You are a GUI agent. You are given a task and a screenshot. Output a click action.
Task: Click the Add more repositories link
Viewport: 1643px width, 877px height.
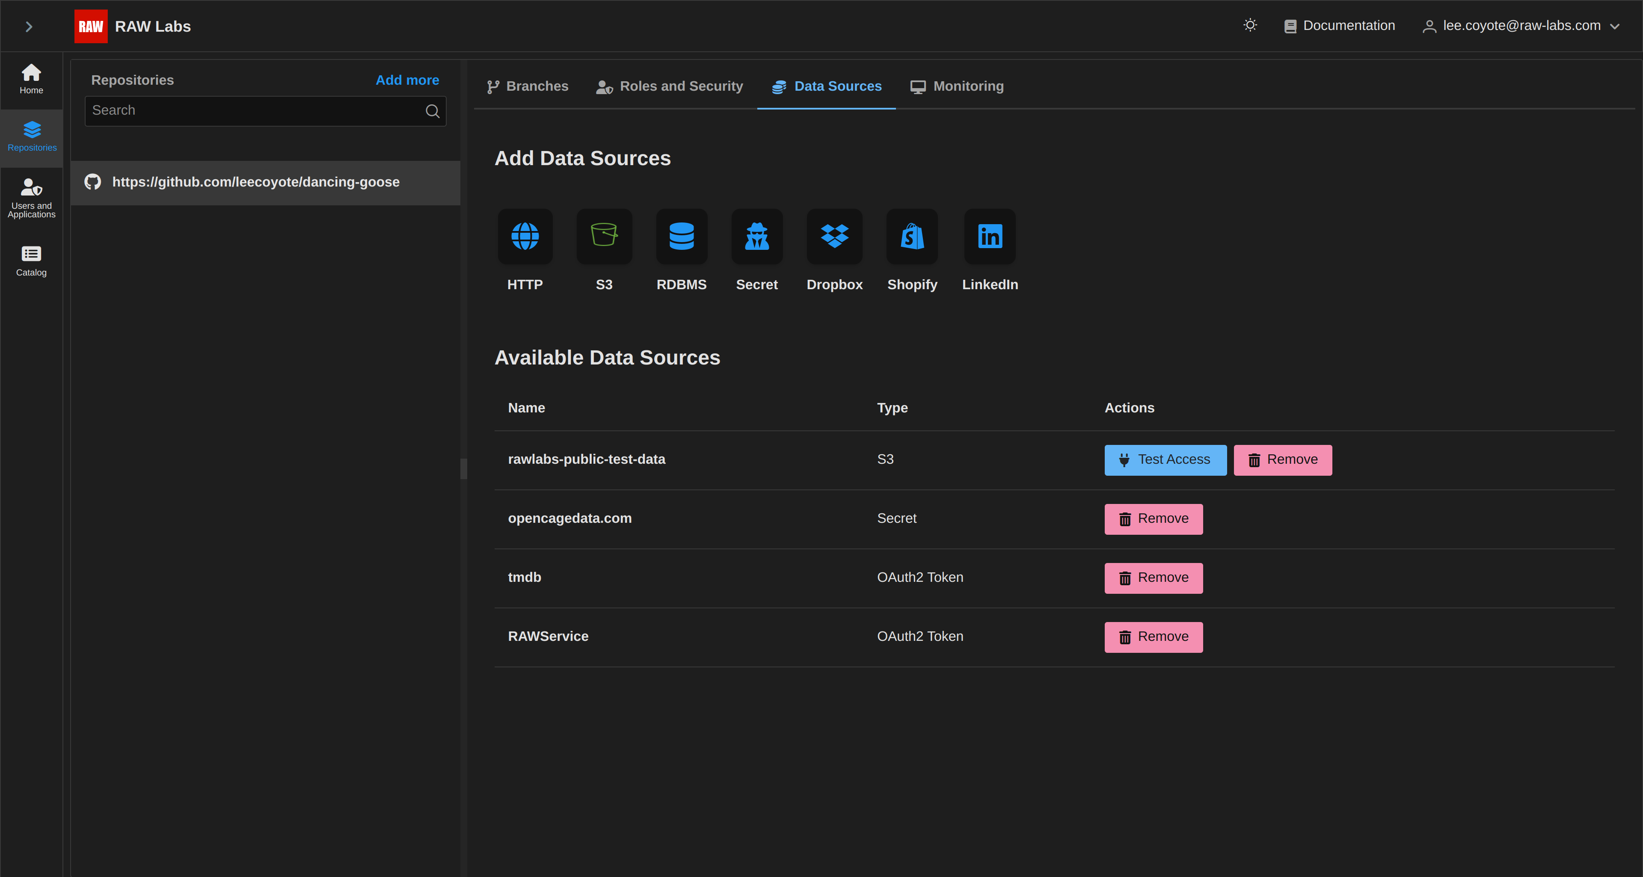[407, 80]
